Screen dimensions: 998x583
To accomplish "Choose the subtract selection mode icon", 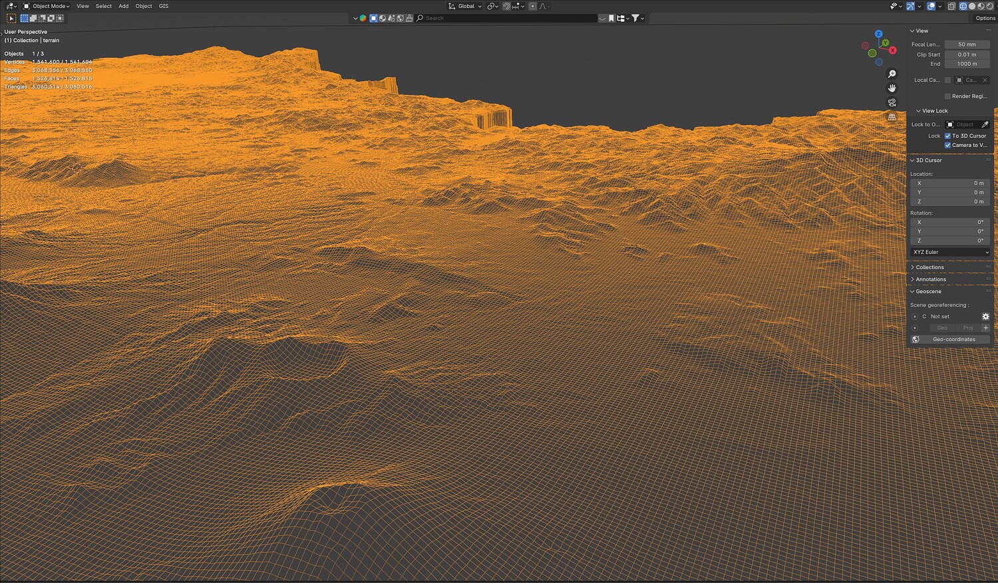I will coord(42,19).
